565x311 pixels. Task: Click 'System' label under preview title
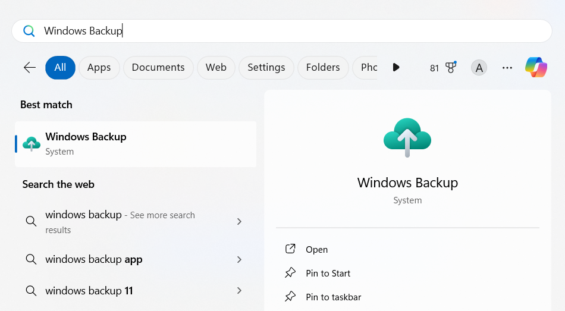click(x=407, y=200)
